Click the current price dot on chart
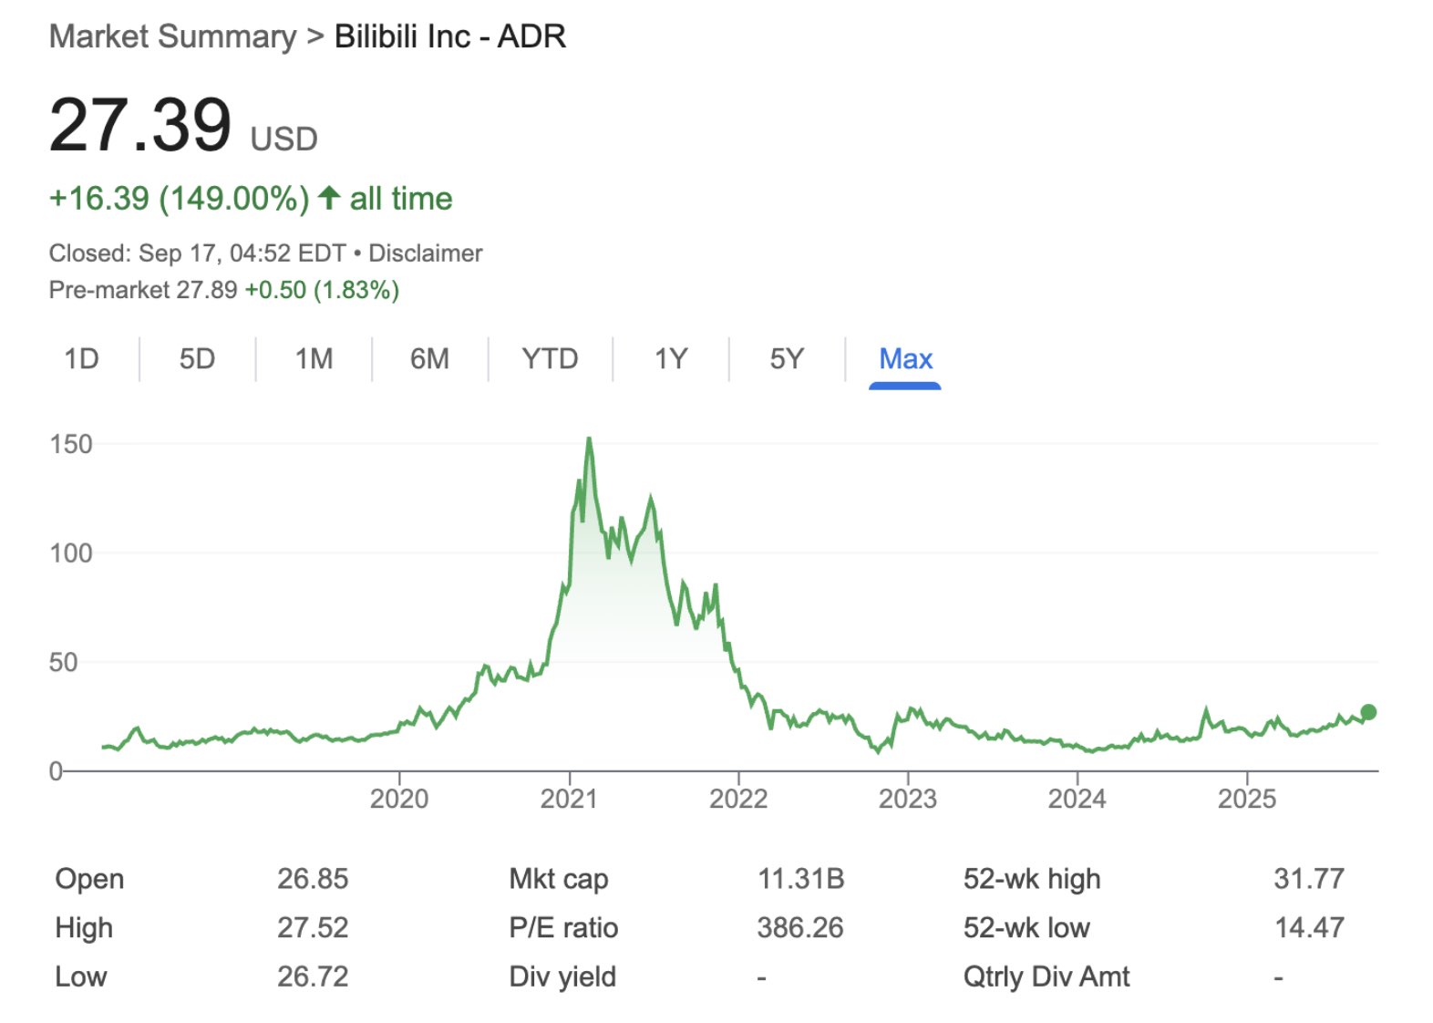 click(1367, 712)
